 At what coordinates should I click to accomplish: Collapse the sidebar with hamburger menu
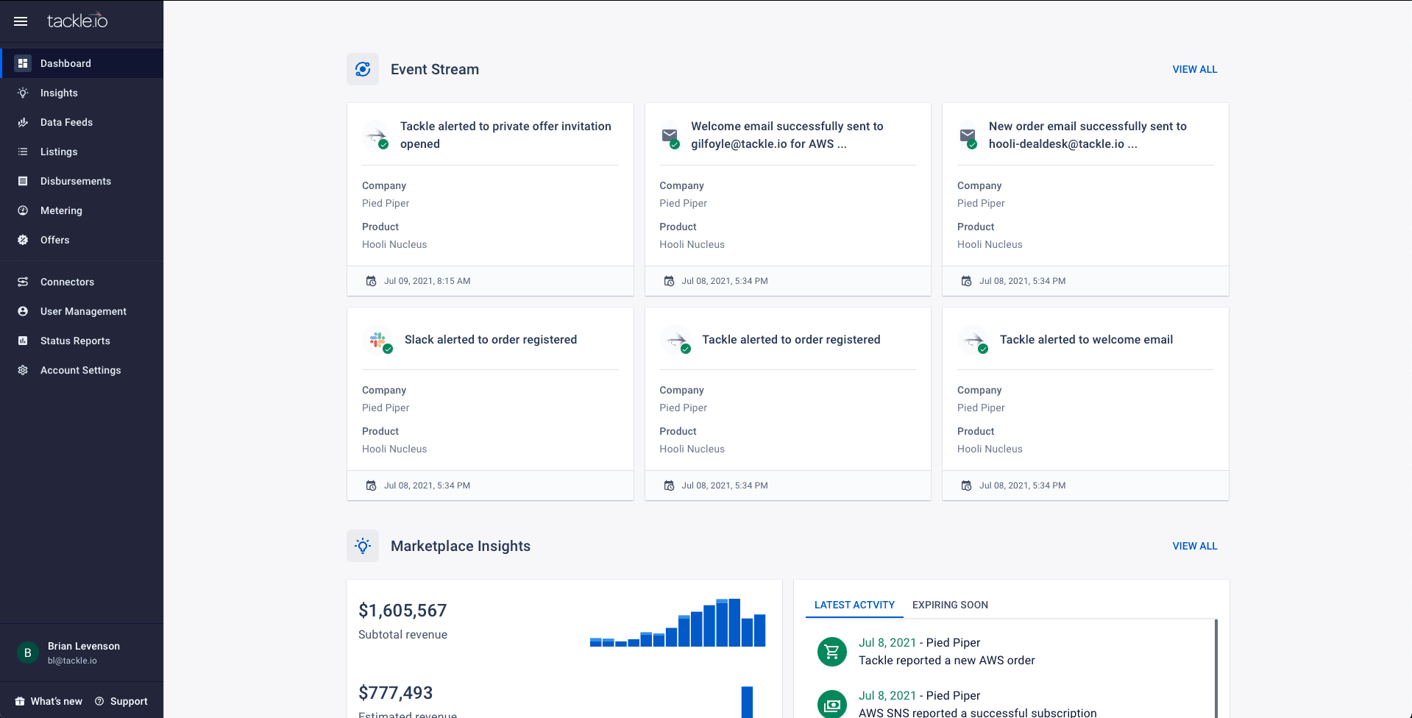[21, 21]
